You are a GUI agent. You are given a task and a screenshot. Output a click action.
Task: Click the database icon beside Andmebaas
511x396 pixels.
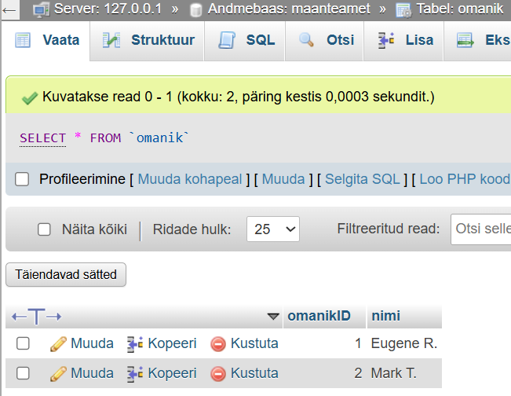click(197, 10)
